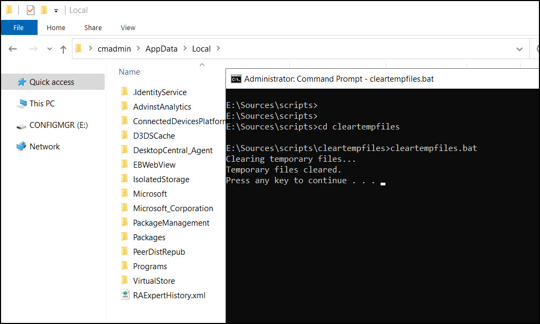Switch to the View ribbon tab
This screenshot has height=324, width=540.
point(128,27)
